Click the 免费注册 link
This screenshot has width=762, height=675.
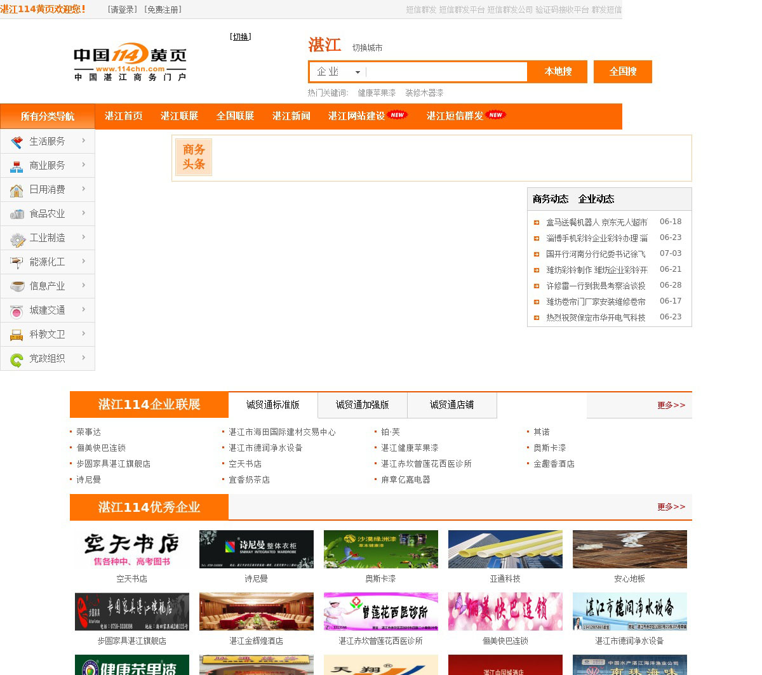163,10
